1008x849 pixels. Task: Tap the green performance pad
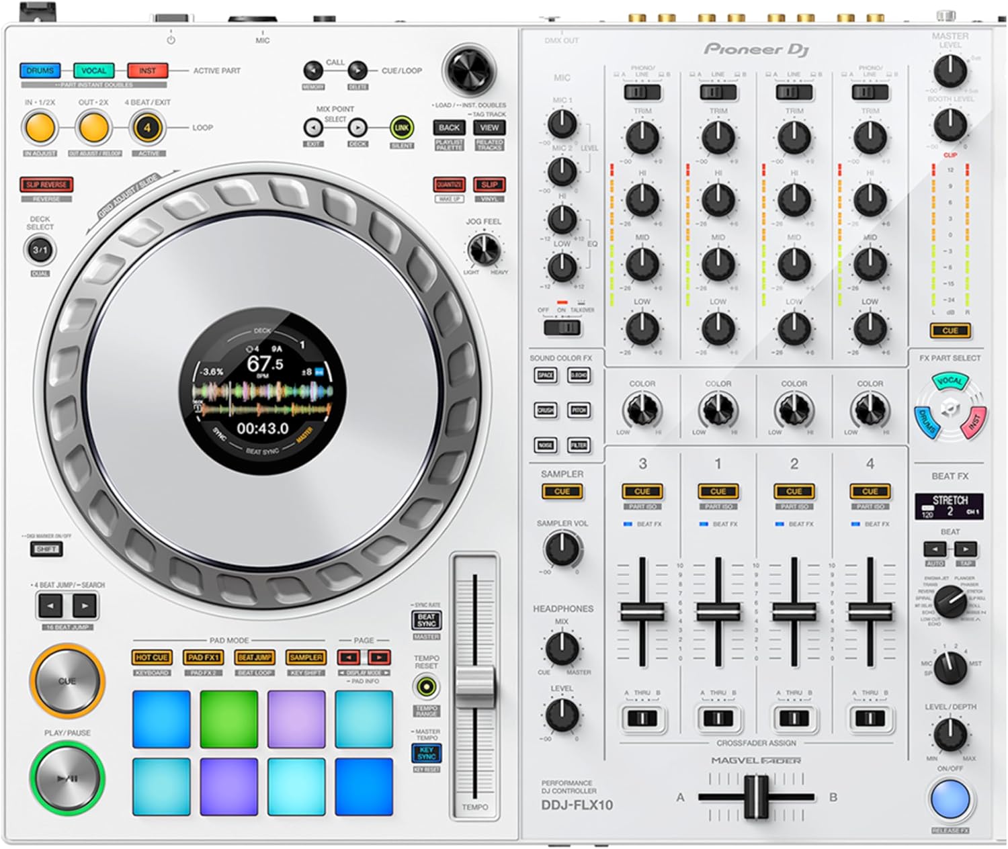coord(228,719)
